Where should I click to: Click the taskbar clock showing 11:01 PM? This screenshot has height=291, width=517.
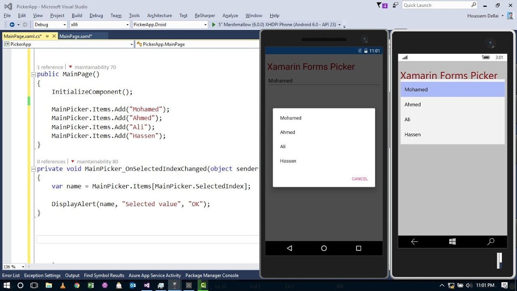[485, 285]
